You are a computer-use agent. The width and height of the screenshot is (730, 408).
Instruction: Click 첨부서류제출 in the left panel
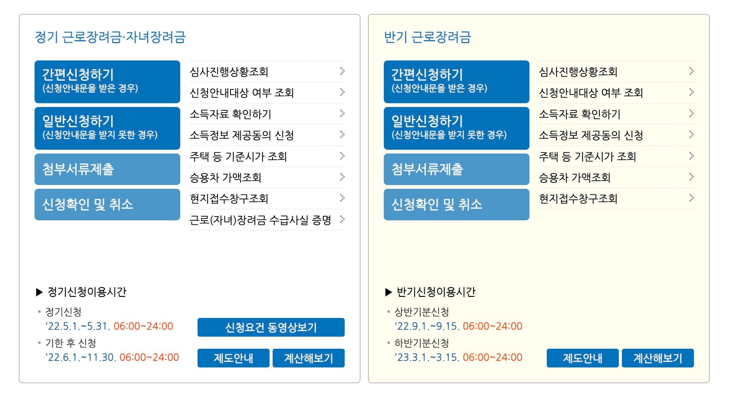point(107,169)
